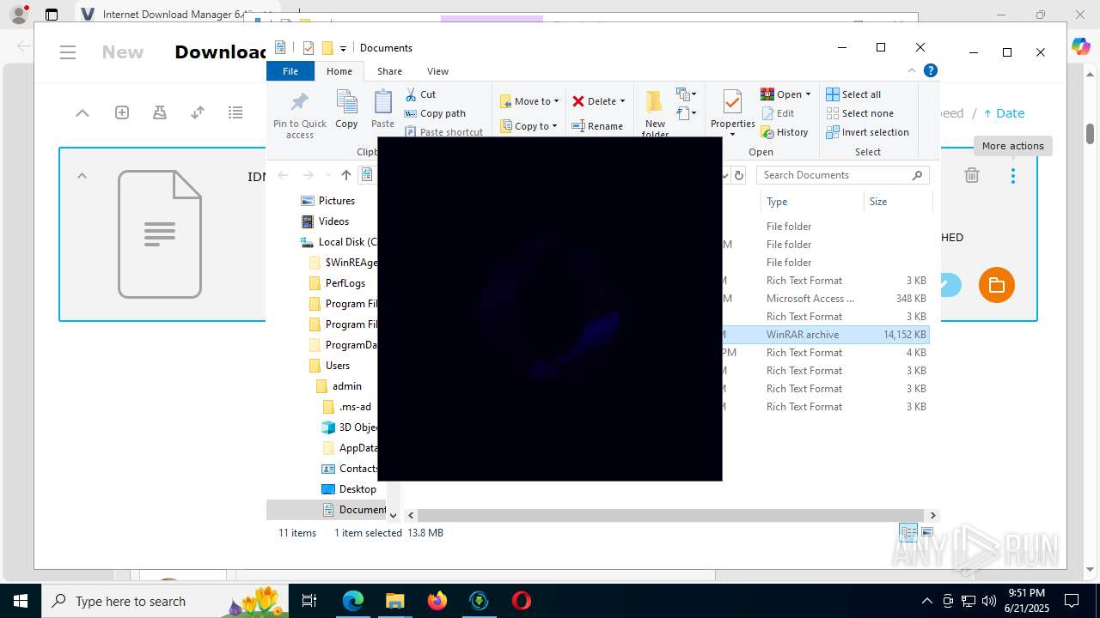Click Invert selection
Image resolution: width=1100 pixels, height=618 pixels.
pyautogui.click(x=867, y=132)
